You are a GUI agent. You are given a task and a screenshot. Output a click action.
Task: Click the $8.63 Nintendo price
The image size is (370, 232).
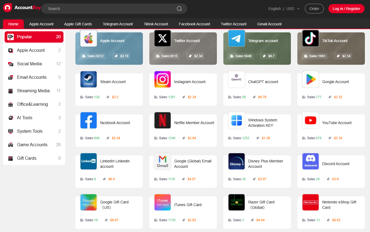point(336,220)
